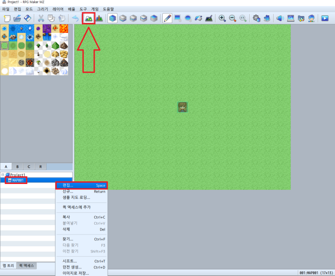Choose 퀵 액세스에 추가 context entry
The image size is (335, 276).
click(x=82, y=207)
